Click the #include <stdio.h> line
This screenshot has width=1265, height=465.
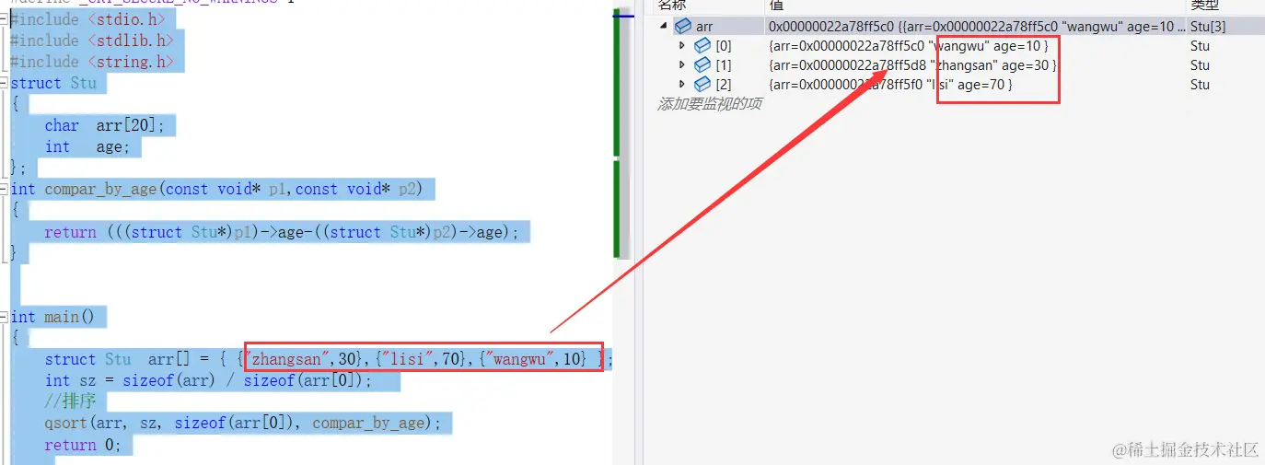(x=88, y=18)
